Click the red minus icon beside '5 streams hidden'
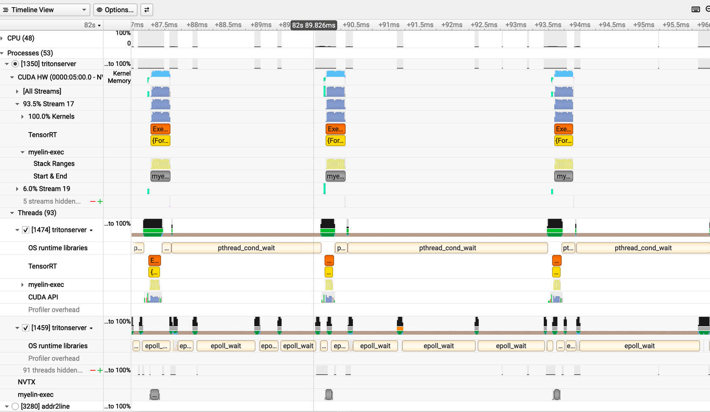The width and height of the screenshot is (710, 412). coord(93,201)
